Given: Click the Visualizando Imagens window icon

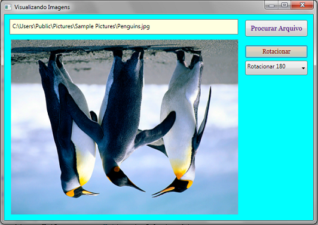Looking at the screenshot, I should click(8, 7).
